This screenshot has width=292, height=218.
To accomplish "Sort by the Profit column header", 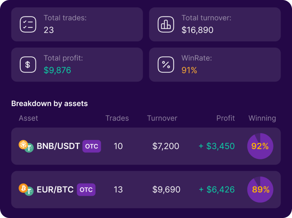I will pyautogui.click(x=226, y=118).
